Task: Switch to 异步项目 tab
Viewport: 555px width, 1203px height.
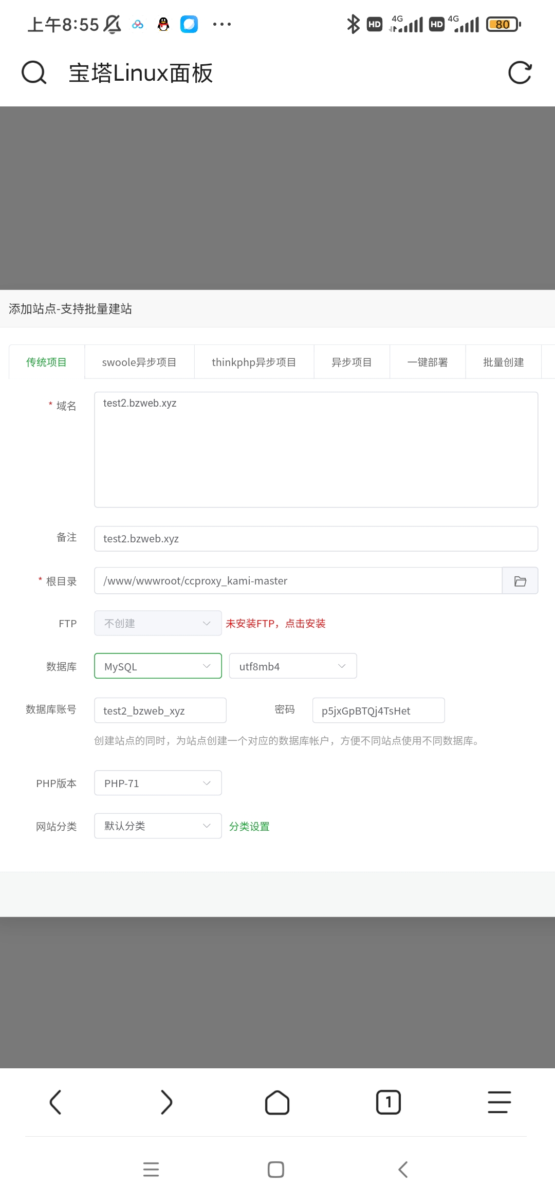Action: click(x=351, y=362)
